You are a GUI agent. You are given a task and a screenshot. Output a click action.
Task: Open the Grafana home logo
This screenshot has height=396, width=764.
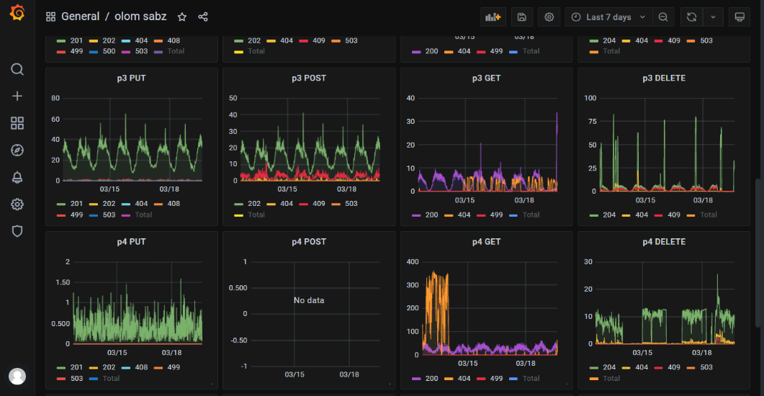(17, 15)
